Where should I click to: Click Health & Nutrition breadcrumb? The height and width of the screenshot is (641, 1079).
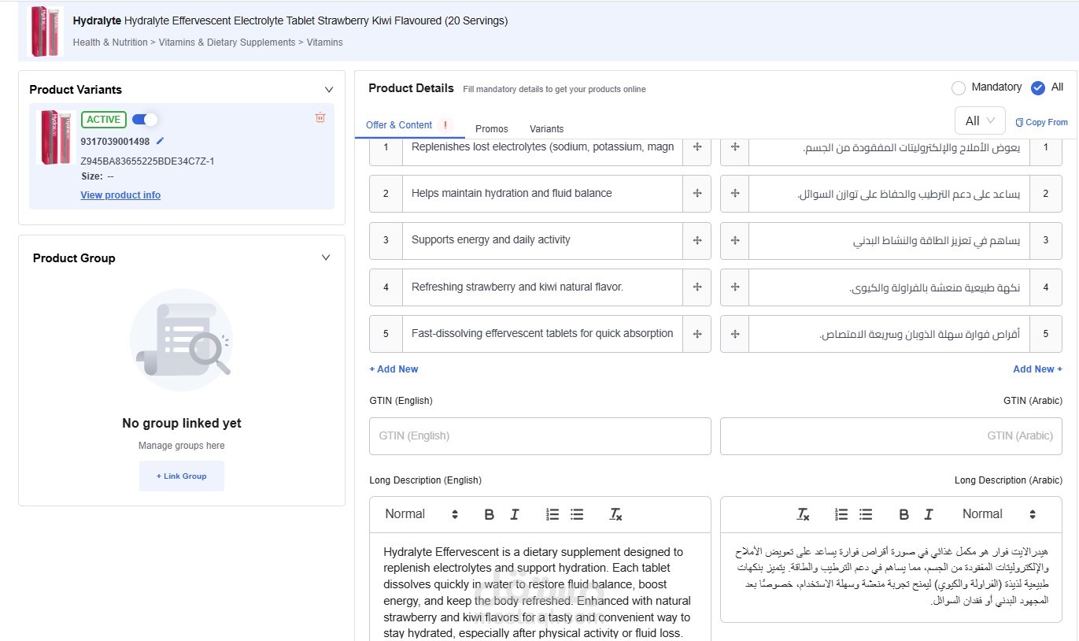click(110, 43)
